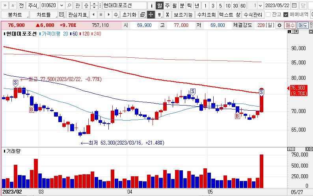Screen dimensions: 313x196
Task: Click the previous (left triangle) playback icon
Action: pyautogui.click(x=93, y=15)
